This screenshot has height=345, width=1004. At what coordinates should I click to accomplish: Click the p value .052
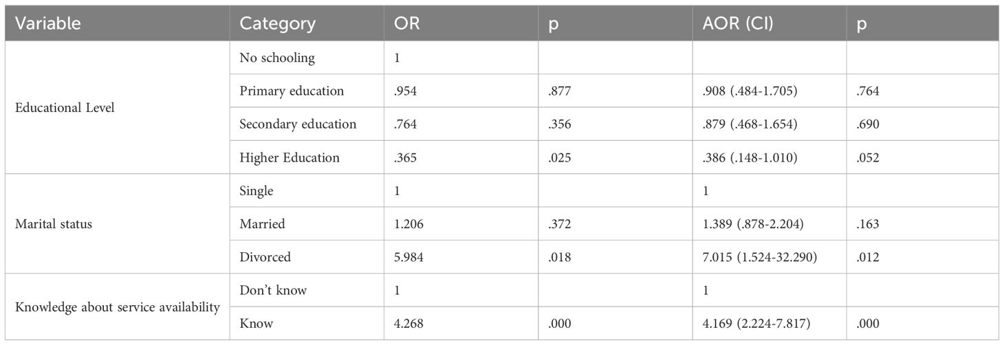pos(867,157)
